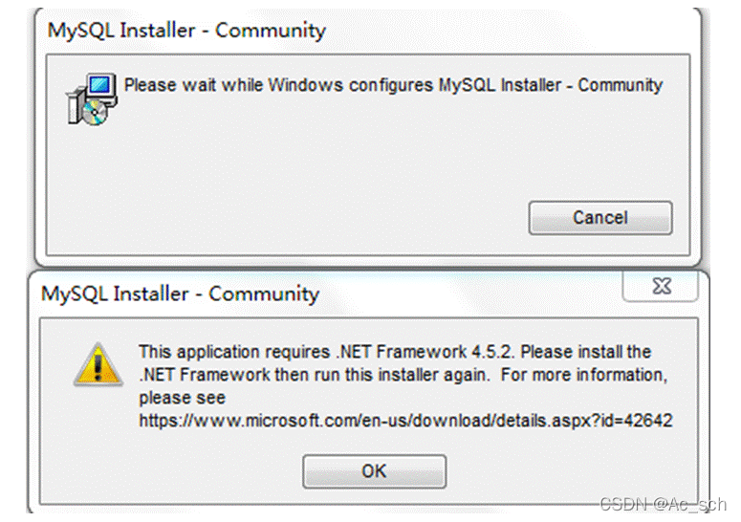Viewport: 741px width, 522px height.
Task: Click the Cancel button in the configure dialog
Action: coord(599,218)
